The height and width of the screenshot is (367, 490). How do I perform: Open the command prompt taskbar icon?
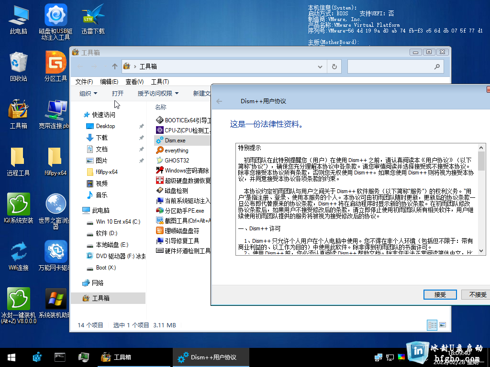tap(59, 356)
